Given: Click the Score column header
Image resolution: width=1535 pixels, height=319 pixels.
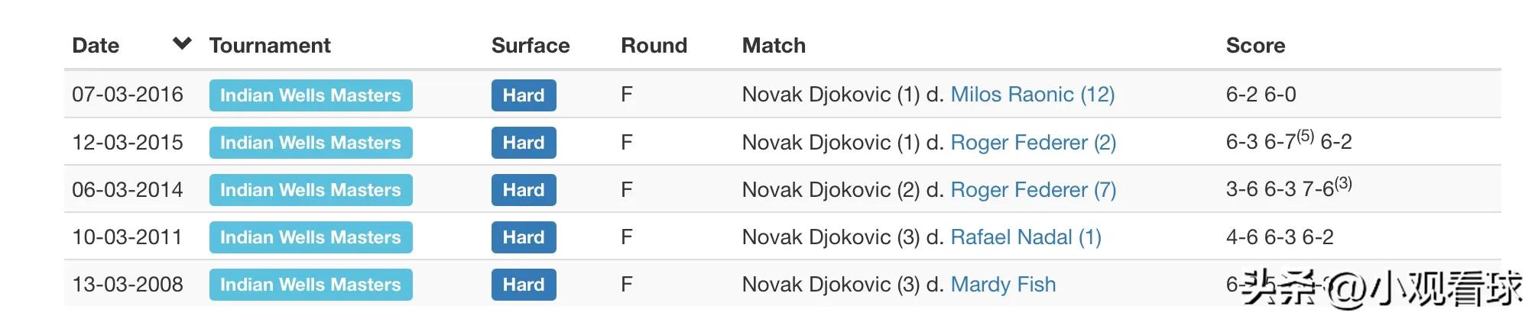Looking at the screenshot, I should click(x=1255, y=46).
